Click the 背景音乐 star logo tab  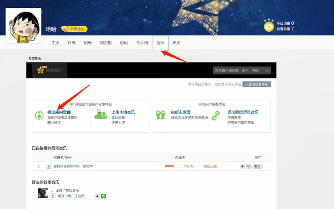49,70
